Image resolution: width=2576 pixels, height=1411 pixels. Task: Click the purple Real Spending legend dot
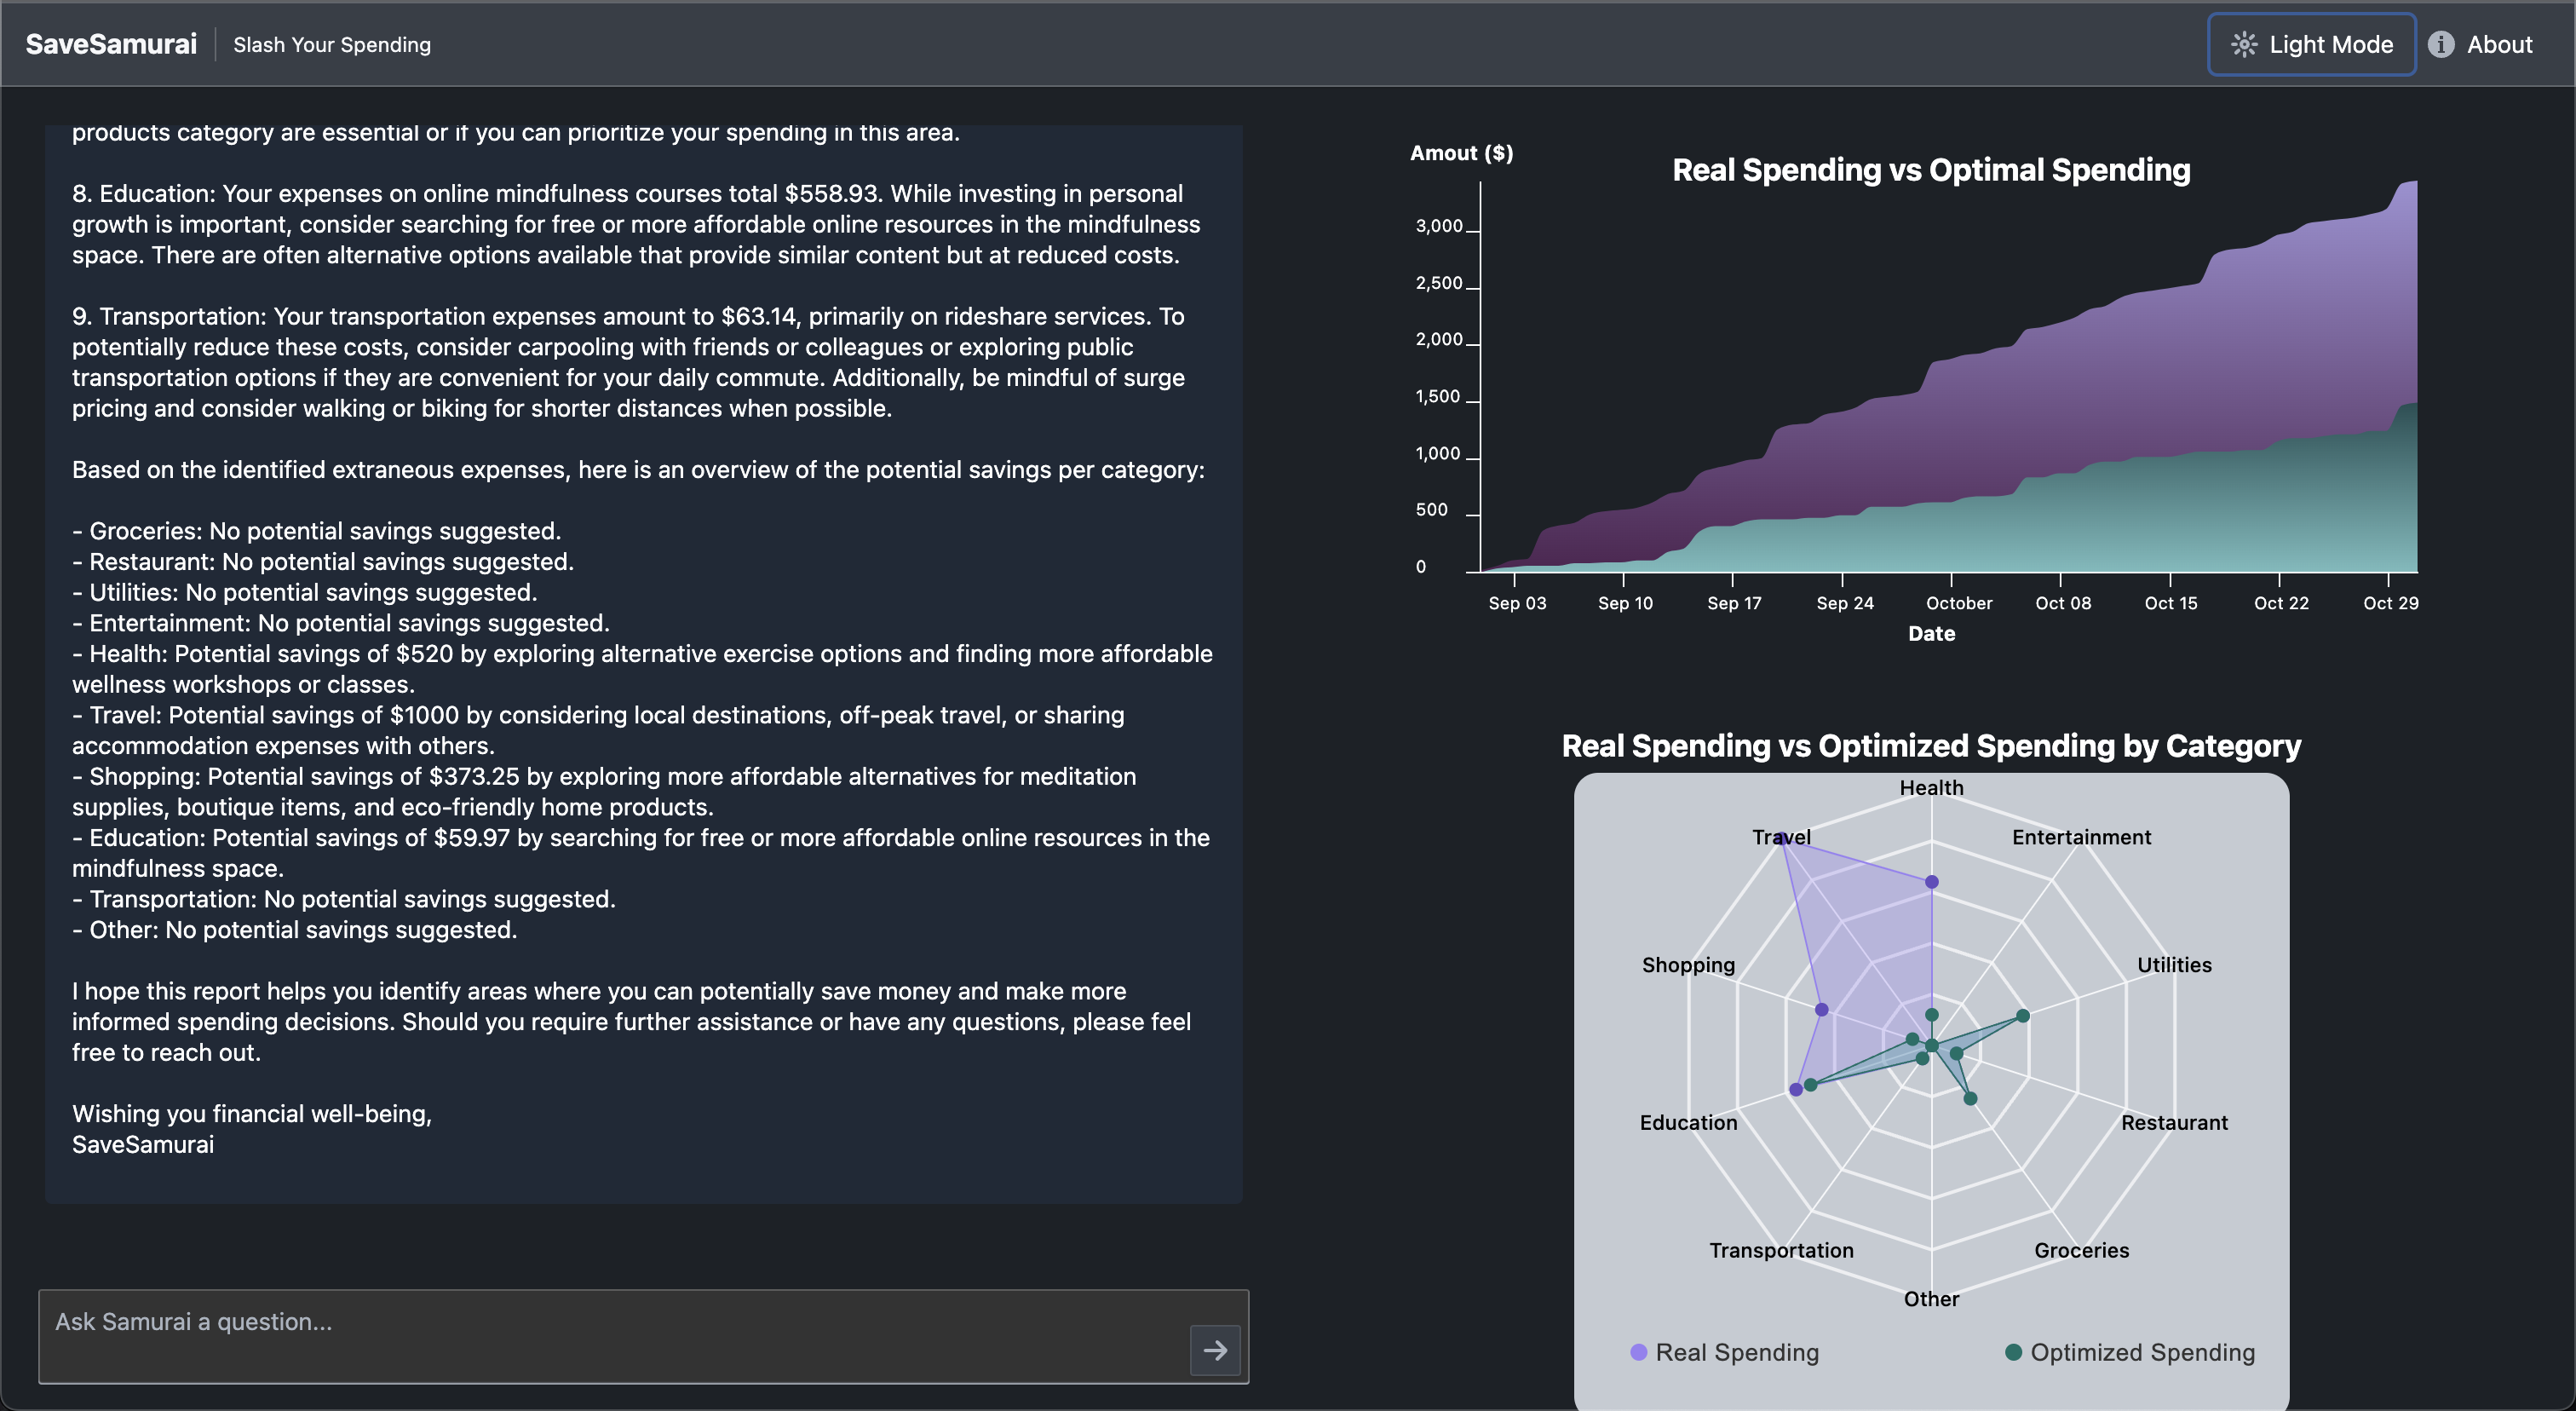[x=1638, y=1352]
